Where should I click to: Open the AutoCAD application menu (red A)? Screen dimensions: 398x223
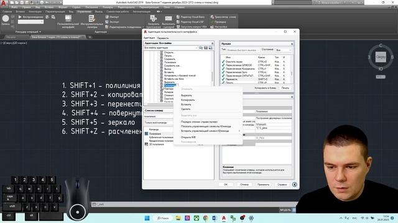4,4
